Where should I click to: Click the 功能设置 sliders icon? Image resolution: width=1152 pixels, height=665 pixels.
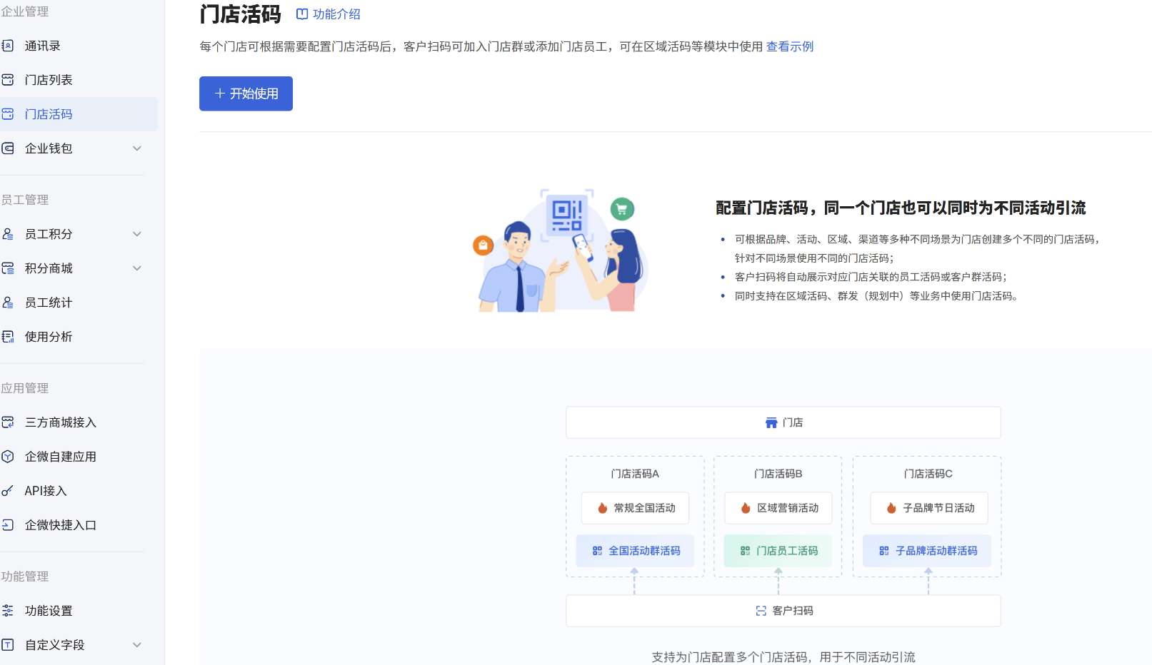coord(8,611)
